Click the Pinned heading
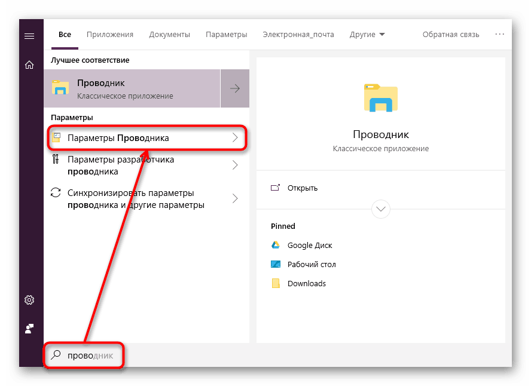Viewport: 531px width, 386px height. pos(283,226)
